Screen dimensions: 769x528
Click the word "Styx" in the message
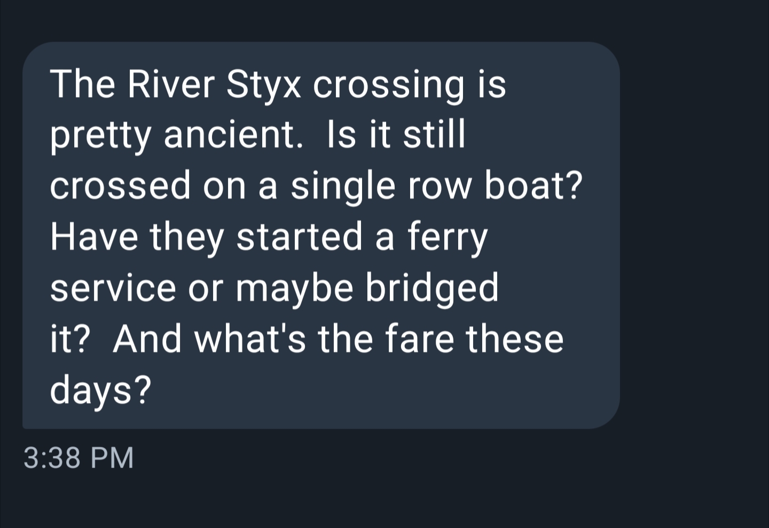click(x=263, y=84)
